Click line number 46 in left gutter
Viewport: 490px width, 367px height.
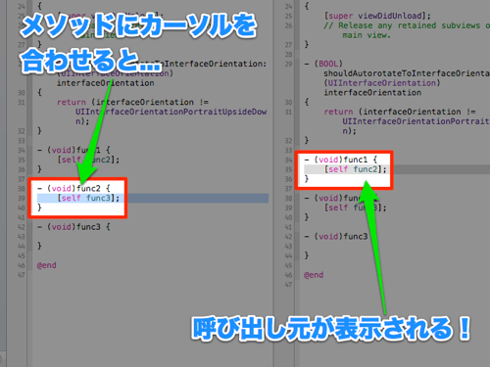(x=22, y=265)
